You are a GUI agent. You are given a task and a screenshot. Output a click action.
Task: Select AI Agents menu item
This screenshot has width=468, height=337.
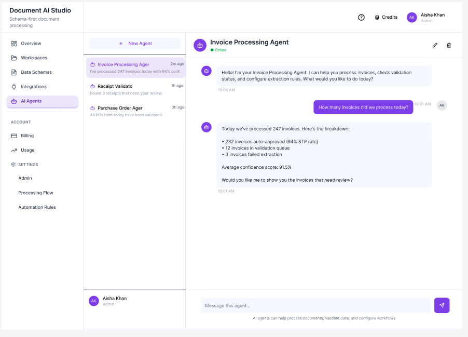(x=43, y=101)
